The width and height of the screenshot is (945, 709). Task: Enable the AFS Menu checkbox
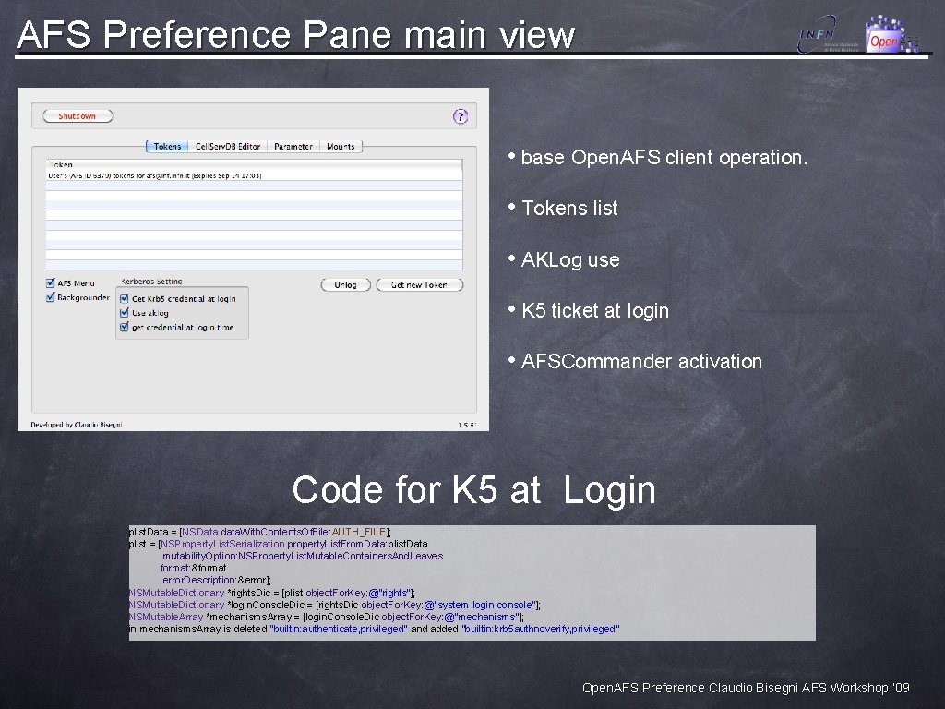(51, 282)
